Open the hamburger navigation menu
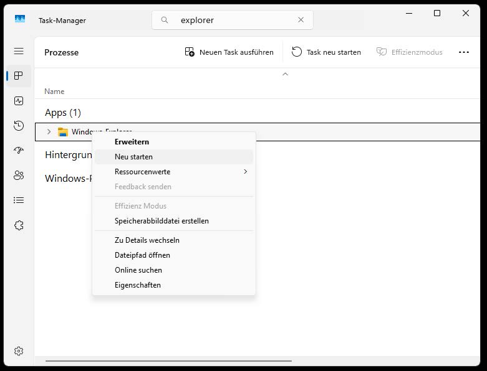Viewport: 487px width, 371px height. pyautogui.click(x=19, y=51)
